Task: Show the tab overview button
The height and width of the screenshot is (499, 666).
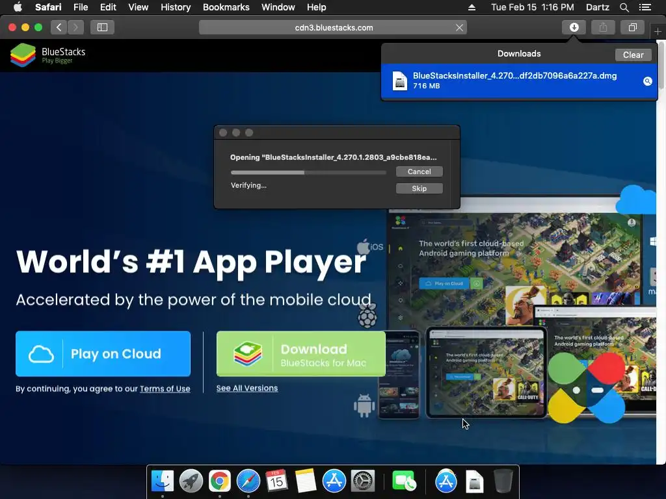Action: click(632, 27)
